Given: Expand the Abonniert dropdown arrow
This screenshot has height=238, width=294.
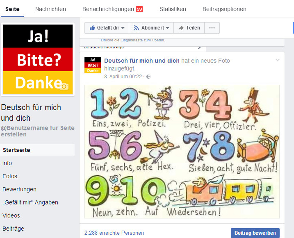Looking at the screenshot, I should [x=167, y=28].
